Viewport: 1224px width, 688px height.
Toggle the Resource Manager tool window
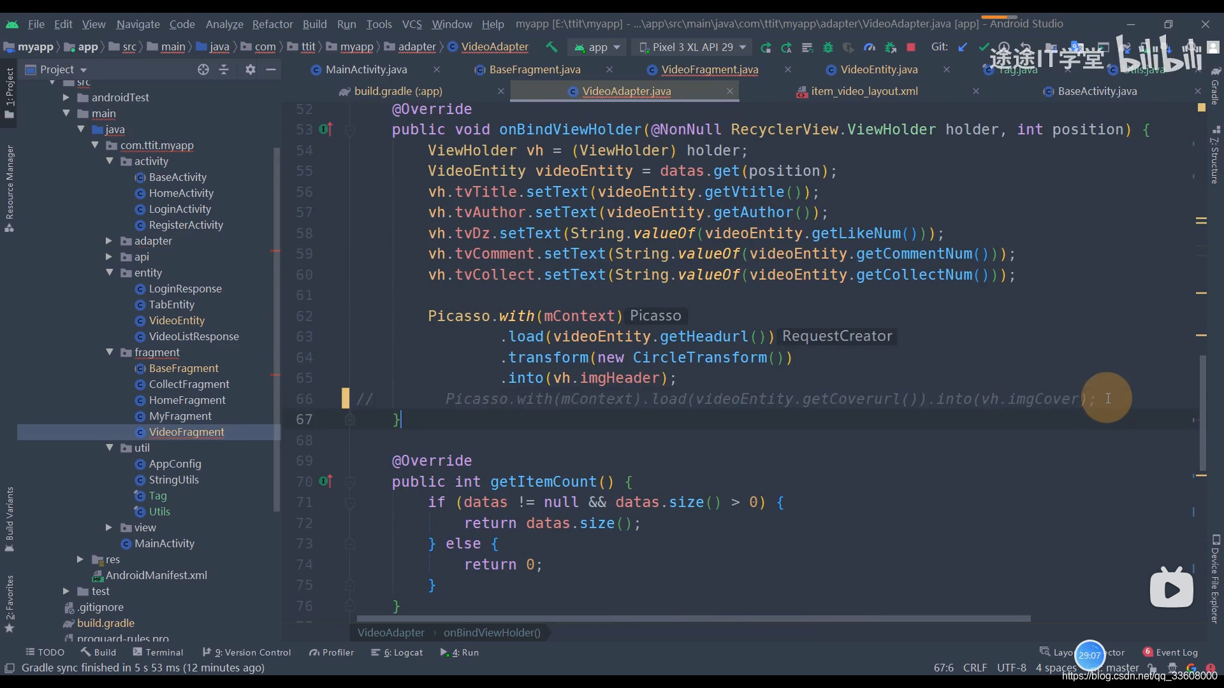pyautogui.click(x=10, y=189)
